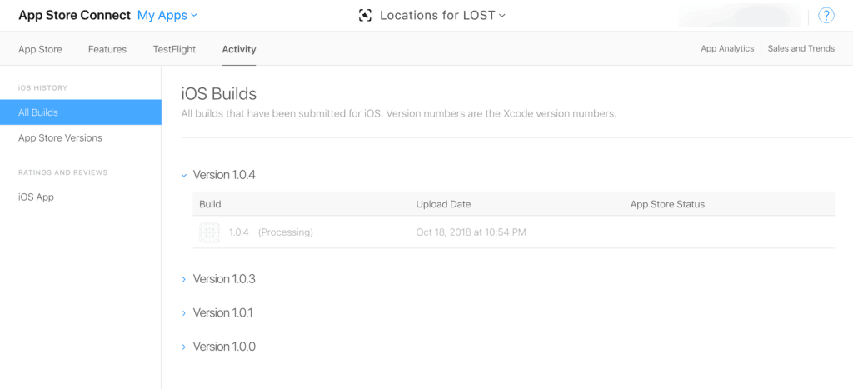Select All Builds in sidebar
Viewport: 853px width, 389px height.
(x=81, y=112)
